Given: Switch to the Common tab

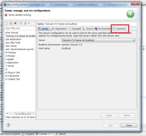Looking at the screenshot, I should 119,29.
